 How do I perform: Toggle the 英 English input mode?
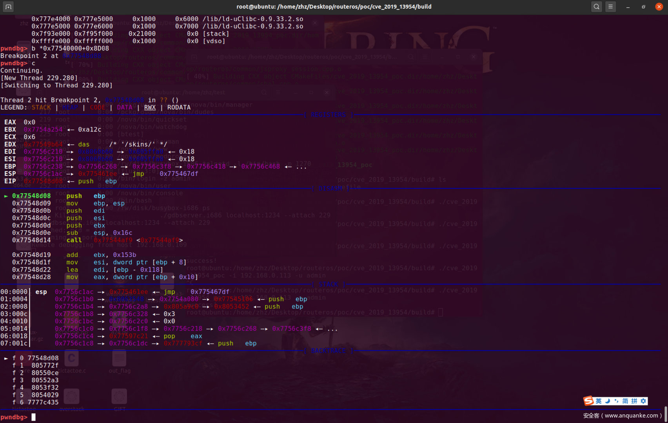click(x=599, y=401)
